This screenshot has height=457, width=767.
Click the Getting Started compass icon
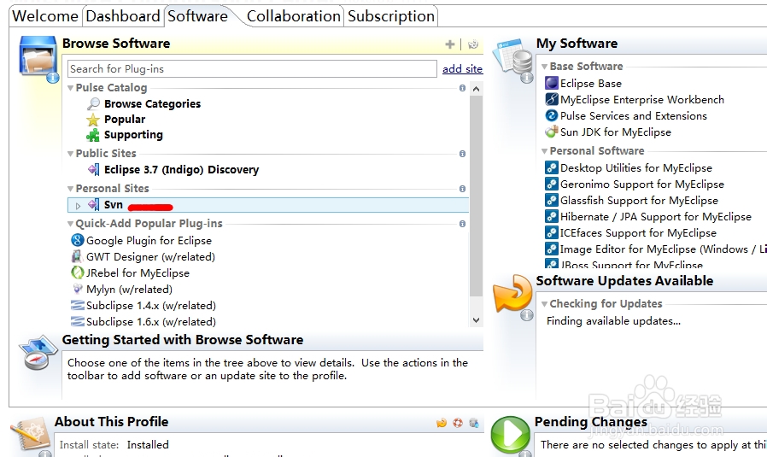38,353
